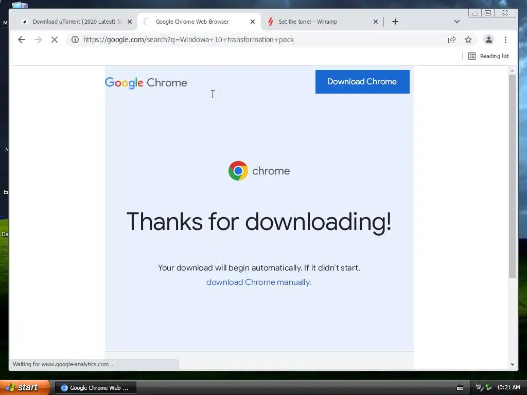Open Chrome three-dot menu
The height and width of the screenshot is (395, 527).
click(505, 40)
